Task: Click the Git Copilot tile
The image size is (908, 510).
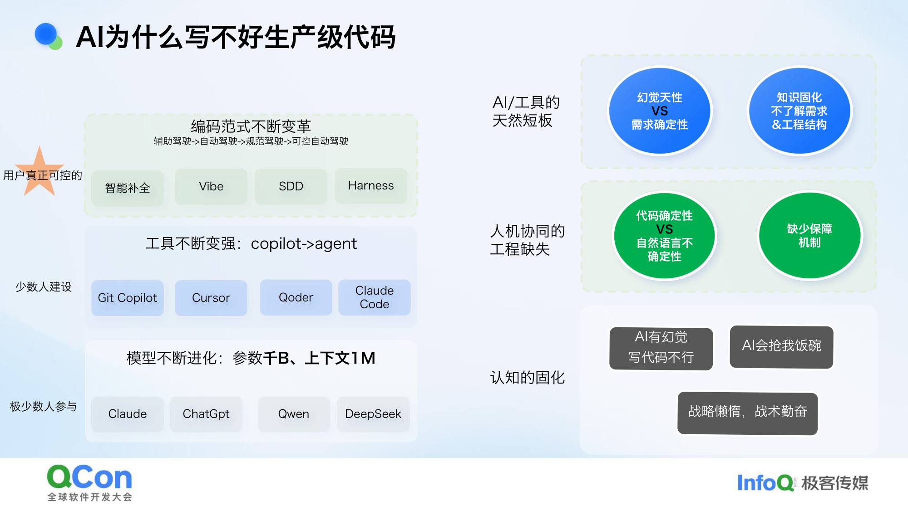Action: (x=128, y=298)
